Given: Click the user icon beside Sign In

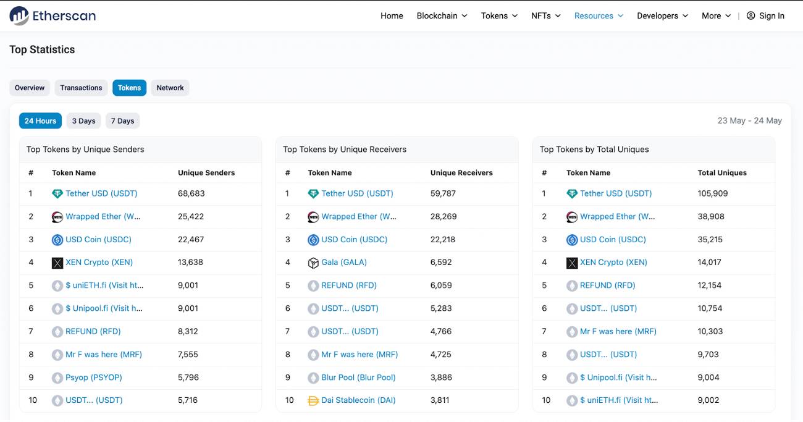Looking at the screenshot, I should pyautogui.click(x=751, y=15).
